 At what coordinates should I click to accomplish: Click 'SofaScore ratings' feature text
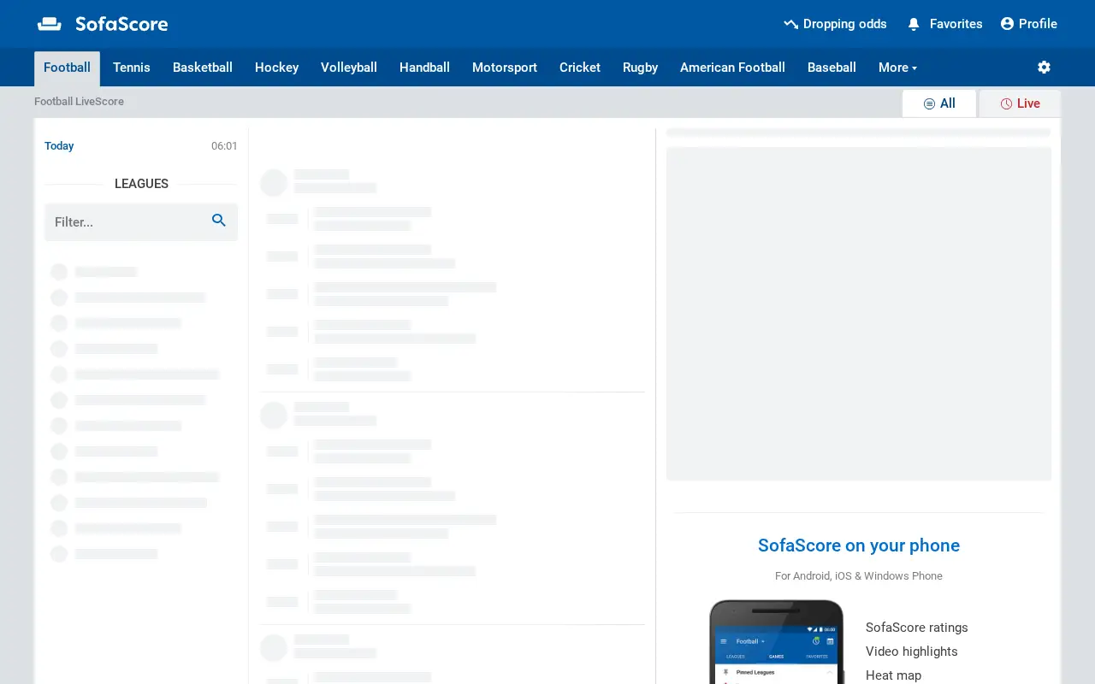917,628
